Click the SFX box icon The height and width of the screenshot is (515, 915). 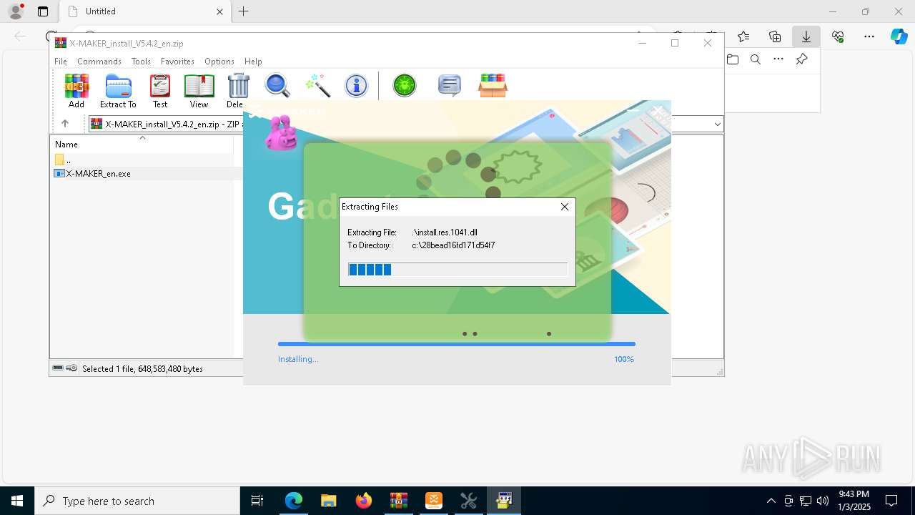[x=493, y=86]
